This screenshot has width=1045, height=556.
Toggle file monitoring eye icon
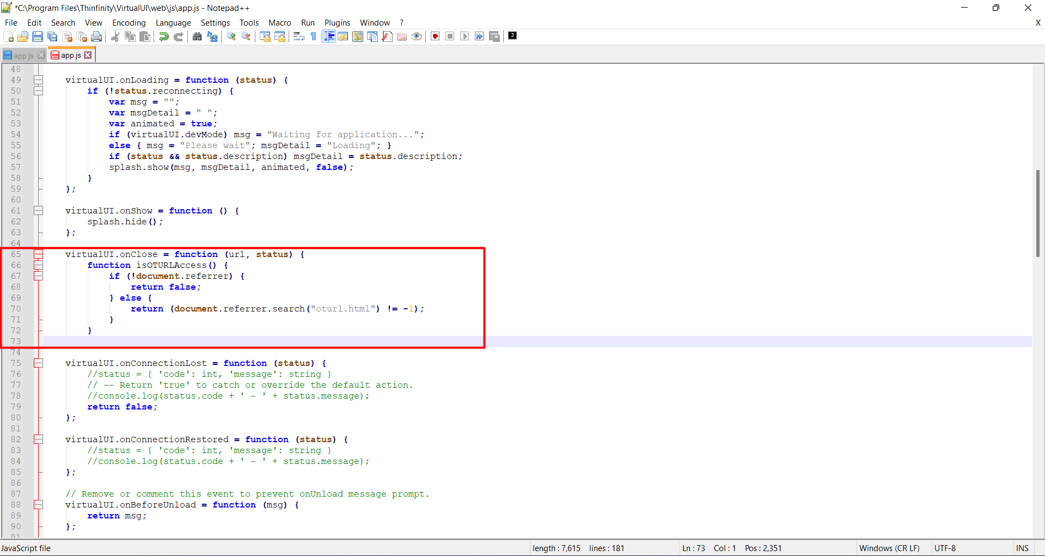click(417, 36)
